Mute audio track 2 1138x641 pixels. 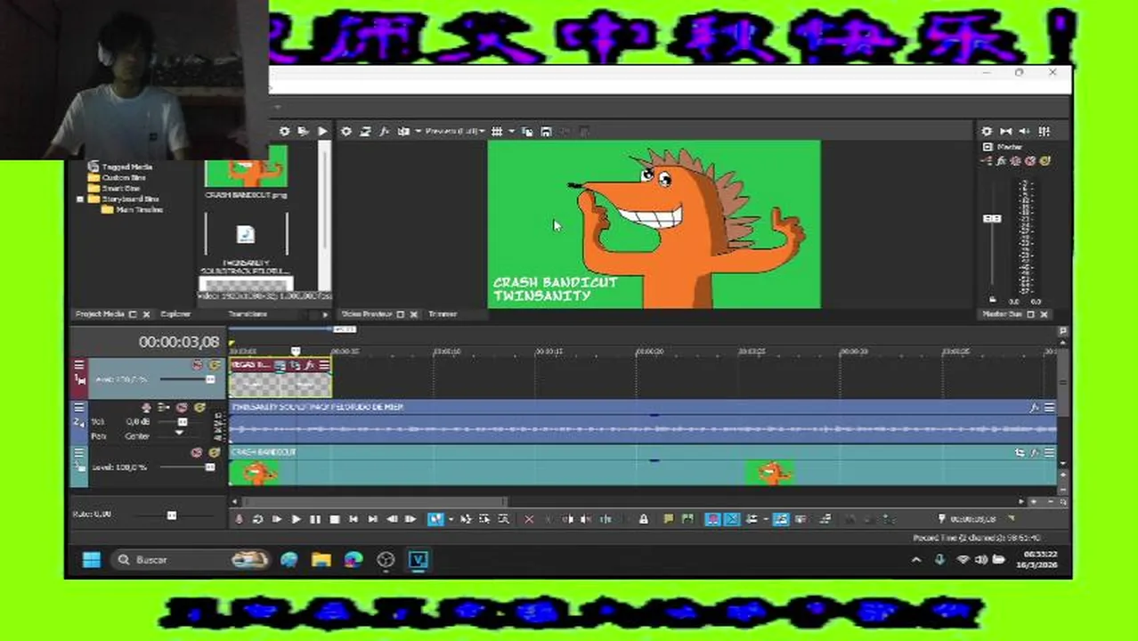182,408
